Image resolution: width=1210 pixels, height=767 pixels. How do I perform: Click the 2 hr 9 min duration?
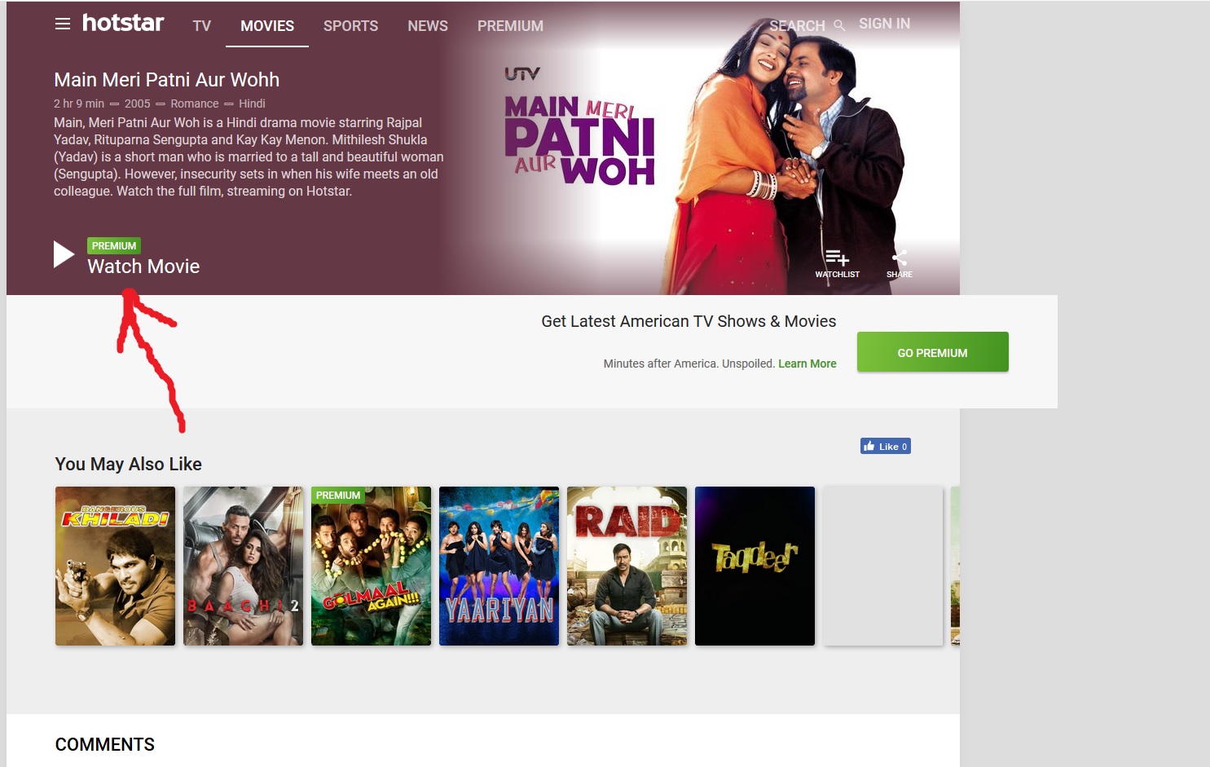[x=79, y=104]
